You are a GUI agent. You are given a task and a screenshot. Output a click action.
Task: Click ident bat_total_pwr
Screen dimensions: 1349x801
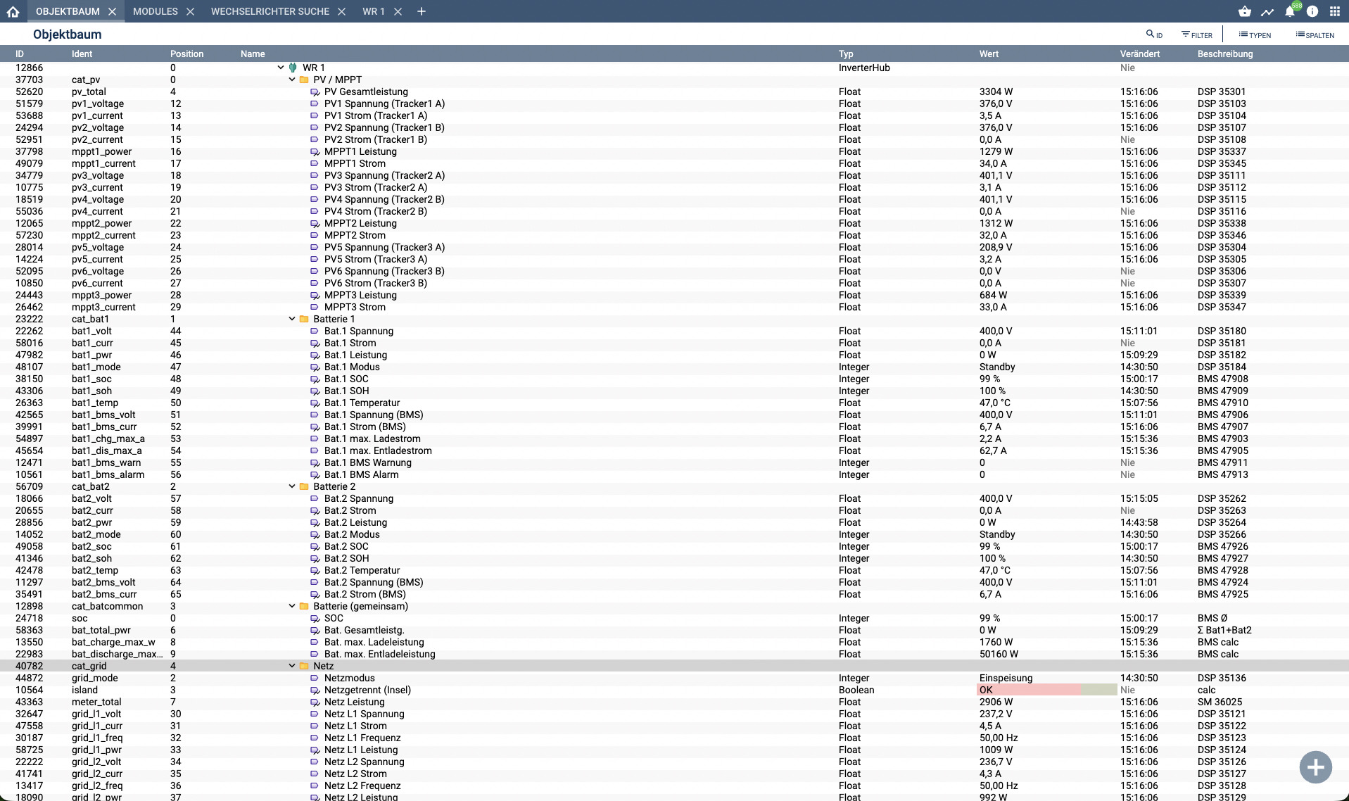(101, 630)
